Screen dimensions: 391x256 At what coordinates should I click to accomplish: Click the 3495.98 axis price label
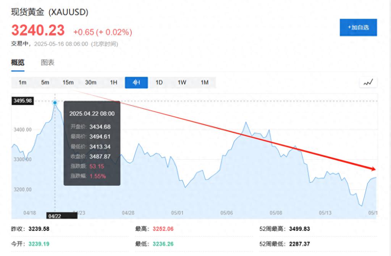(x=22, y=101)
